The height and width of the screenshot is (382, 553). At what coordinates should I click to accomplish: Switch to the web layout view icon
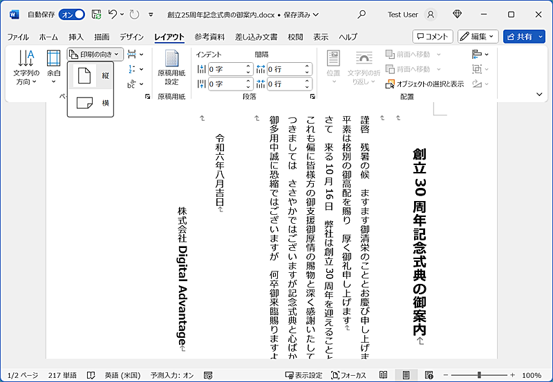click(x=429, y=374)
